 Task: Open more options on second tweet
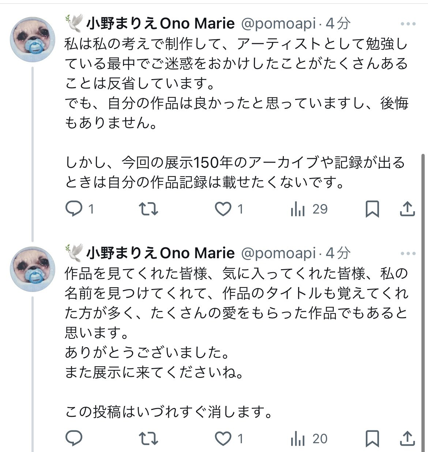point(408,253)
